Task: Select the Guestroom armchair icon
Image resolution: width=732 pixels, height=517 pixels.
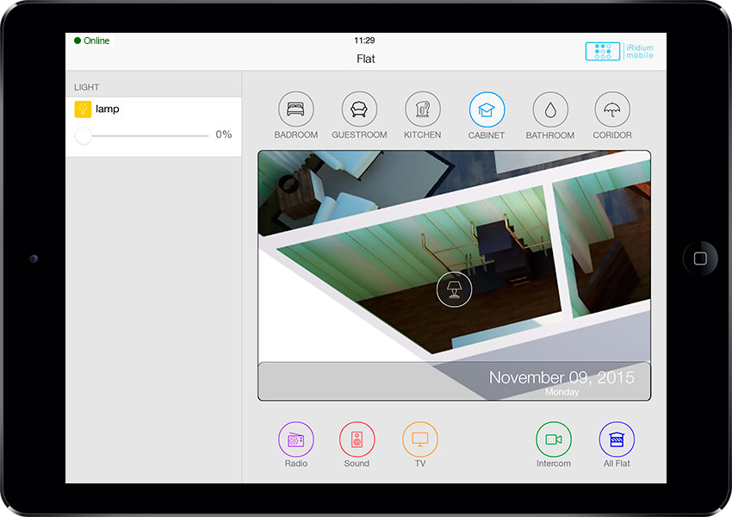Action: 359,109
